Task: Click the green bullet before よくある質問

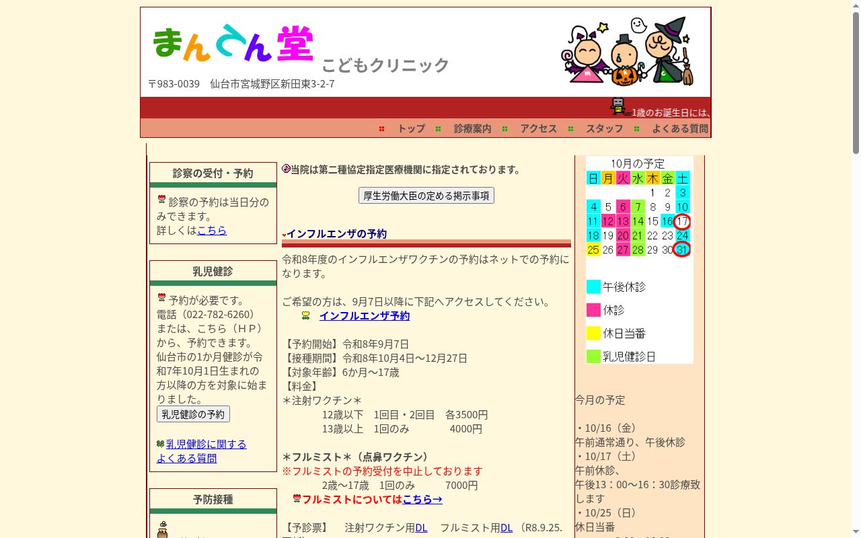Action: coord(636,128)
